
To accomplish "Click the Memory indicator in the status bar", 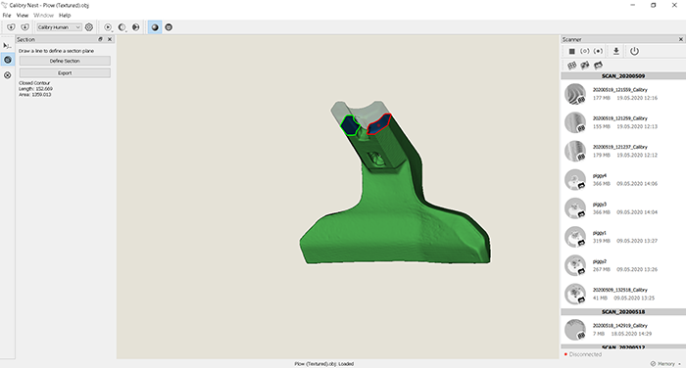I will coord(665,364).
